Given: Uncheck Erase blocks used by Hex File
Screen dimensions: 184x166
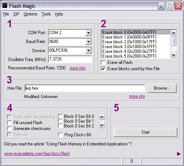Looking at the screenshot, I should (103, 69).
